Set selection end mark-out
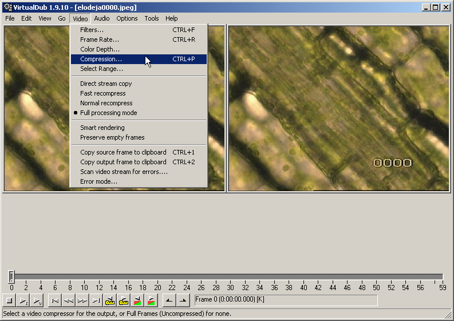This screenshot has height=321, width=454. coord(183,301)
